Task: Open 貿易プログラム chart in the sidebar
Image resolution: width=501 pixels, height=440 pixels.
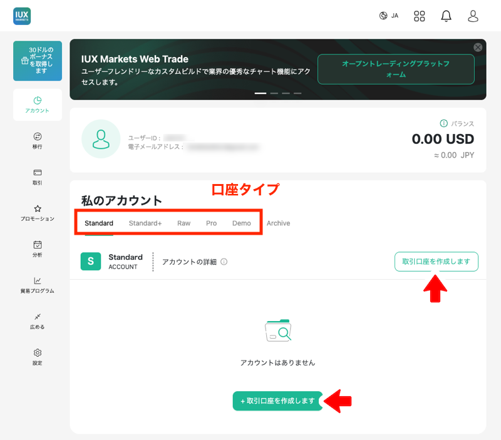Action: [38, 285]
